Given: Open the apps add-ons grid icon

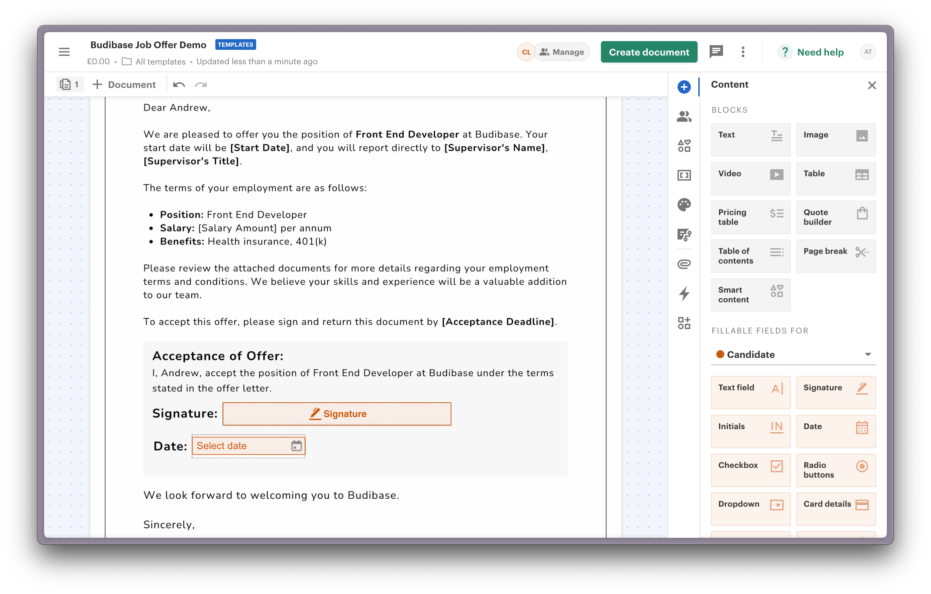Looking at the screenshot, I should pos(684,323).
